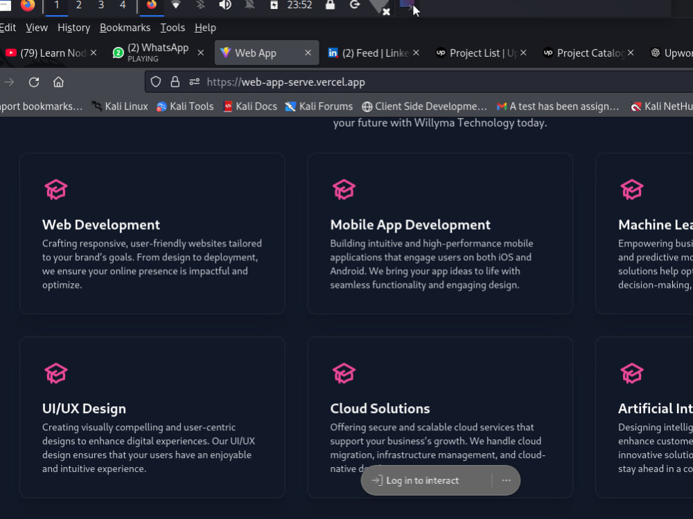The width and height of the screenshot is (693, 519).
Task: Open the History menu
Action: (x=74, y=28)
